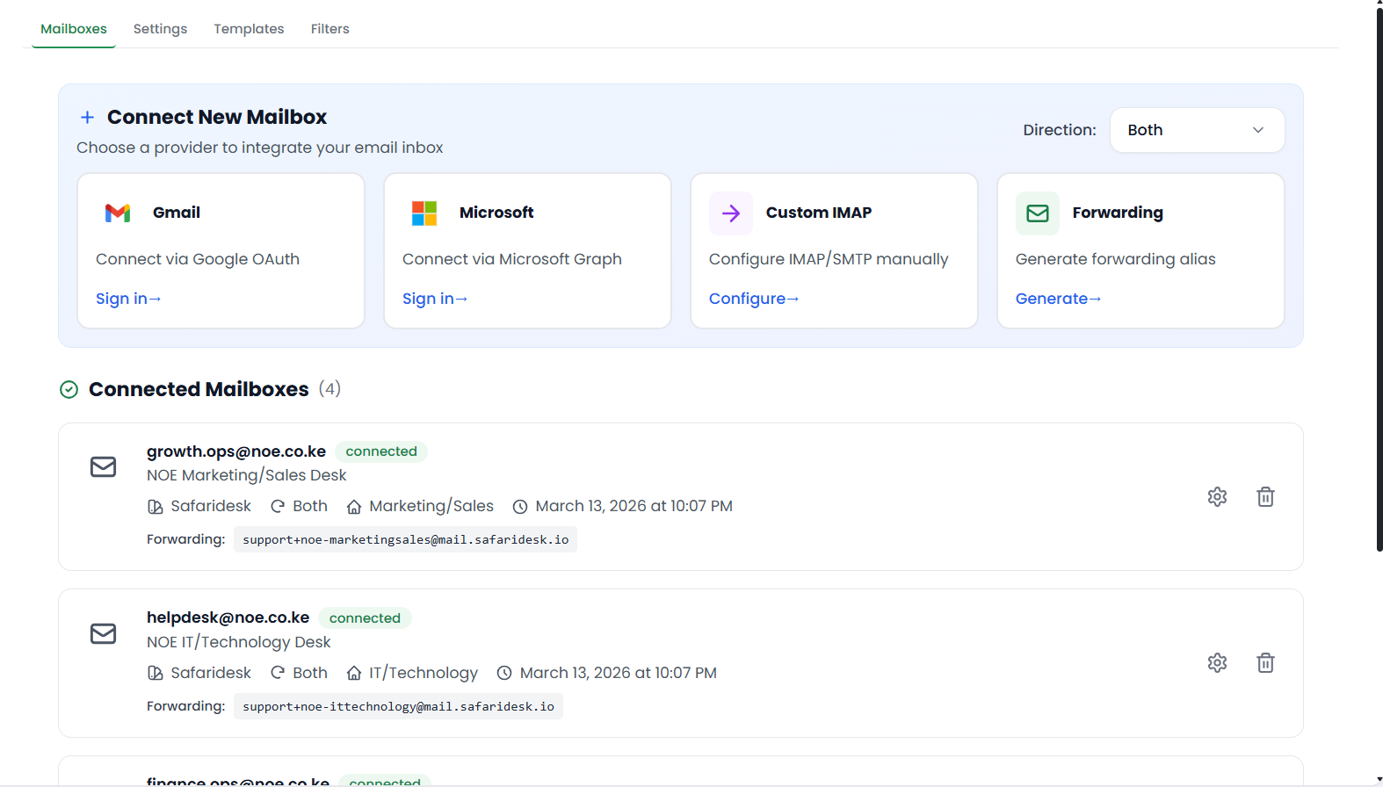Open the Templates tab

249,29
